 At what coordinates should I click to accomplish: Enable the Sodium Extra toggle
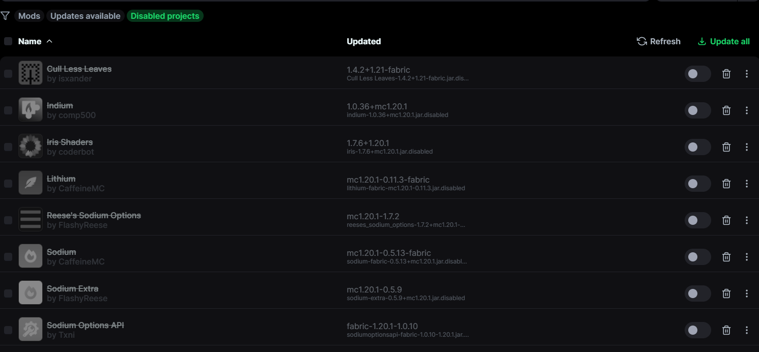697,294
